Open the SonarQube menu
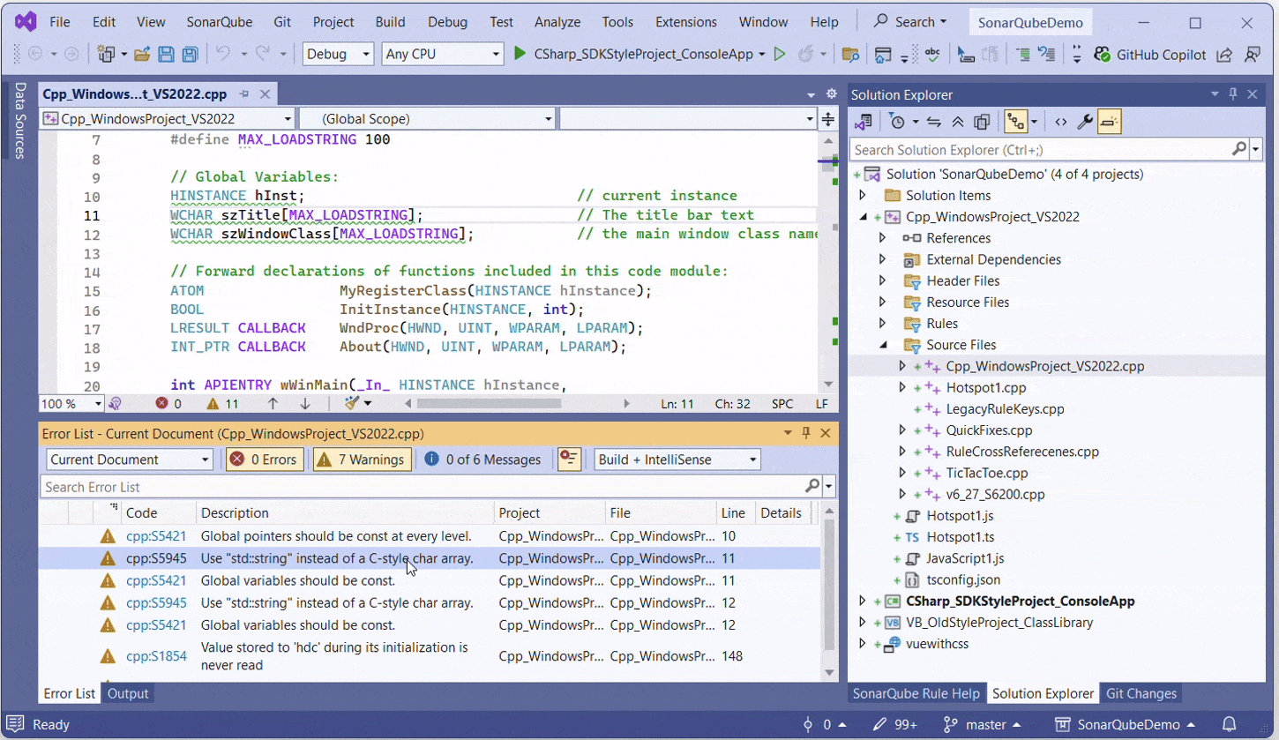The width and height of the screenshot is (1279, 740). click(x=218, y=22)
